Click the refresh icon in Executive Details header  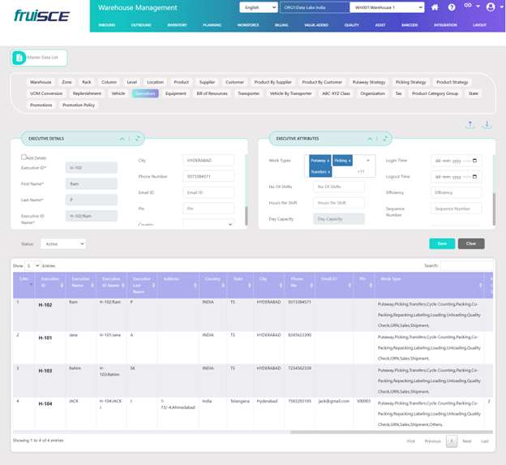coord(138,139)
